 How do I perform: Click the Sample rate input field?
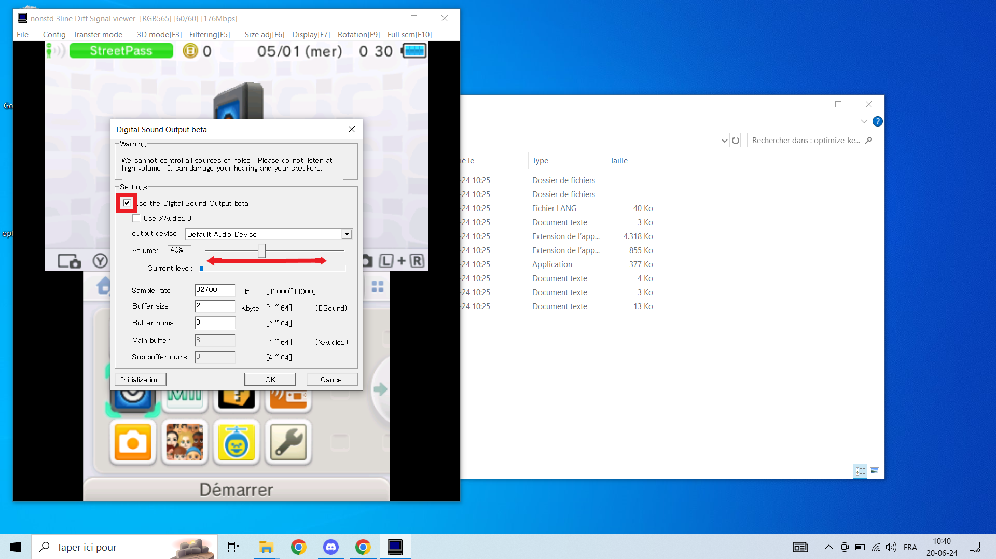click(215, 290)
